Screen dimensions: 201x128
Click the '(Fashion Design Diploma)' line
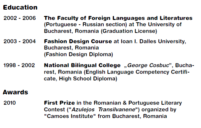point(78,55)
